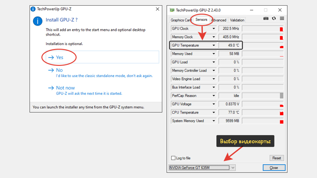Choose No for classic standalone mode
This screenshot has width=317, height=178.
pyautogui.click(x=102, y=73)
